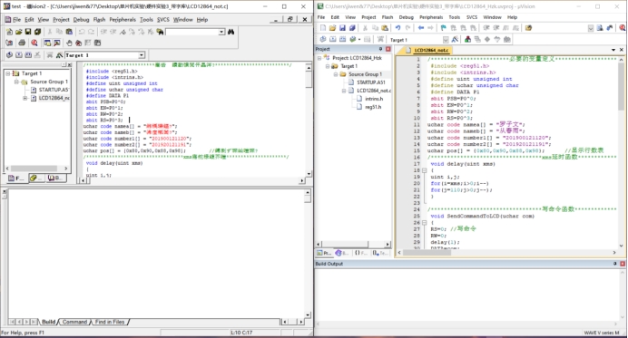Build target icon in right µVision toolbar
The height and width of the screenshot is (338, 628).
(333, 39)
